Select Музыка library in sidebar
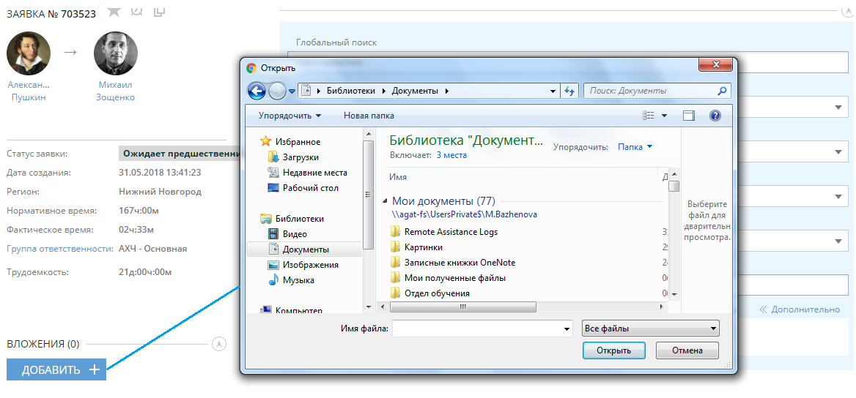 [298, 280]
